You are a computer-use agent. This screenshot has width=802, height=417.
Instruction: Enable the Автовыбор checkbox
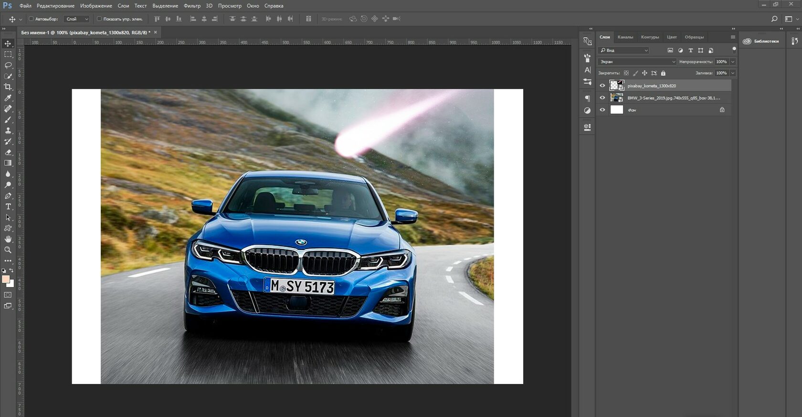click(x=31, y=19)
